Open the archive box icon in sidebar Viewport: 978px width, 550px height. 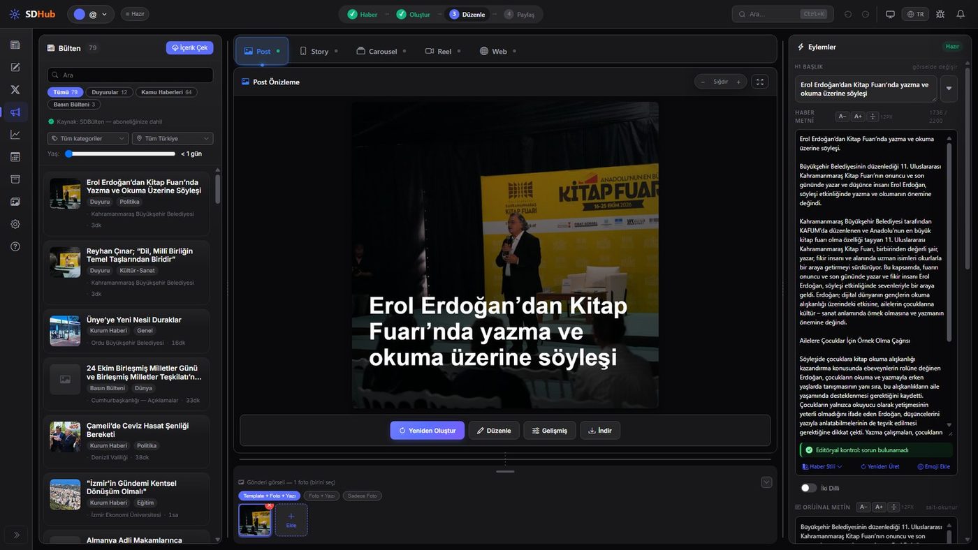tap(15, 179)
